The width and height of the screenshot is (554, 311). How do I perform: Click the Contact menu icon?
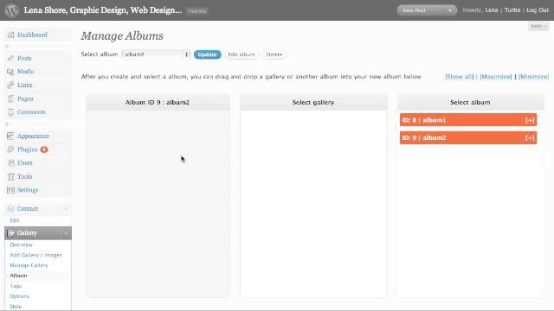[10, 209]
